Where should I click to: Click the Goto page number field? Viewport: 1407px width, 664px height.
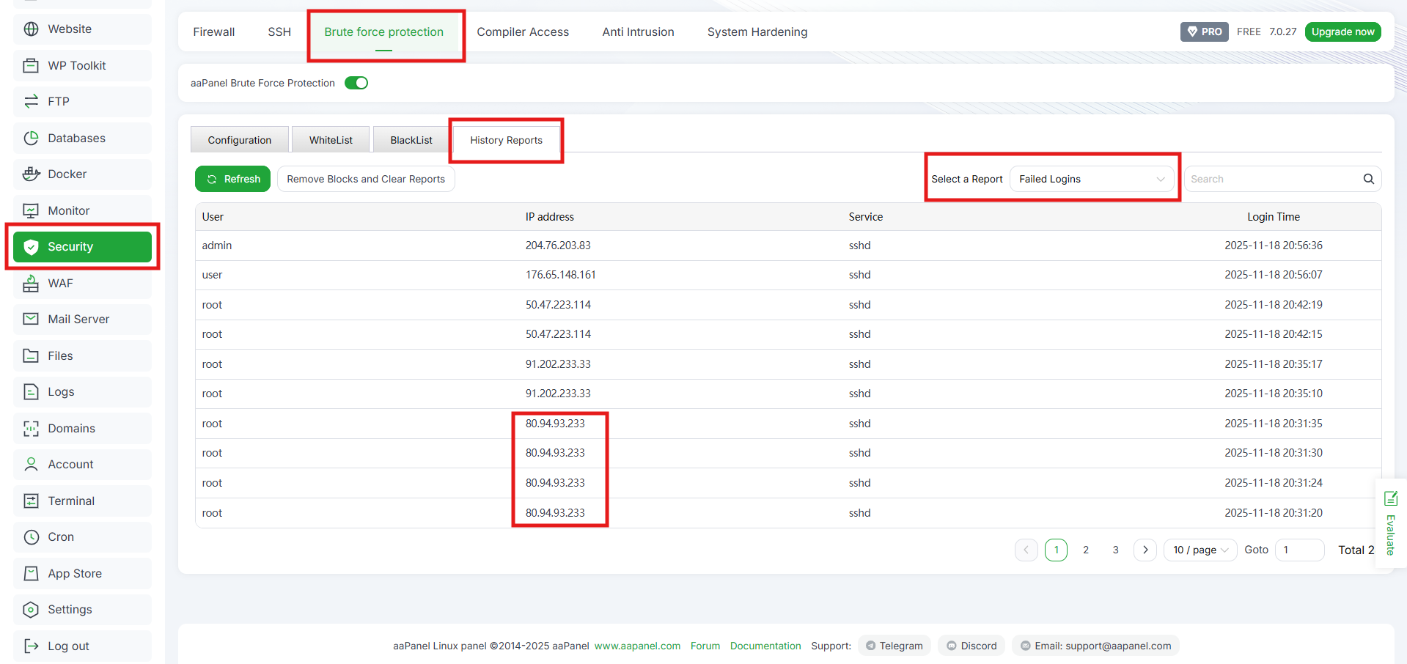click(1299, 550)
